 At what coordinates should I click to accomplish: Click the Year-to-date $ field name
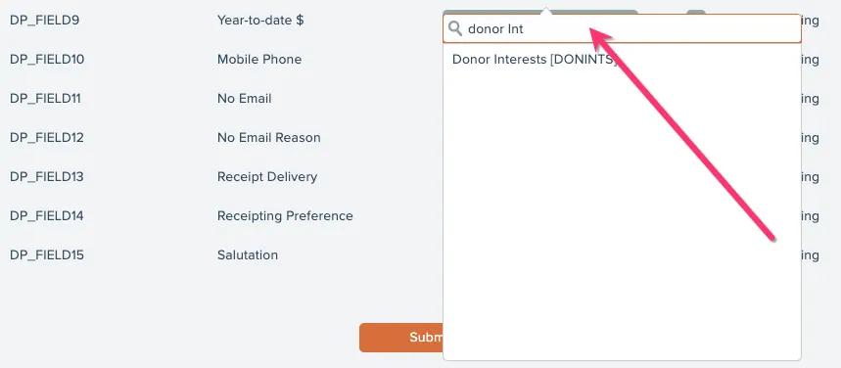point(260,21)
